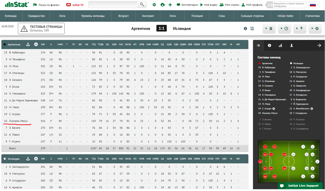Open Мои игроки
This screenshot has width=325, height=191.
click(x=229, y=5)
